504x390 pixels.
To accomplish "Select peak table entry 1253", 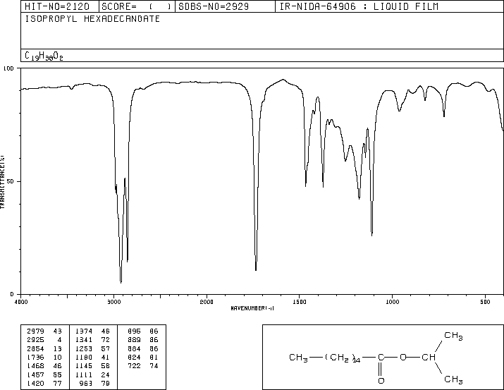I will tap(84, 348).
